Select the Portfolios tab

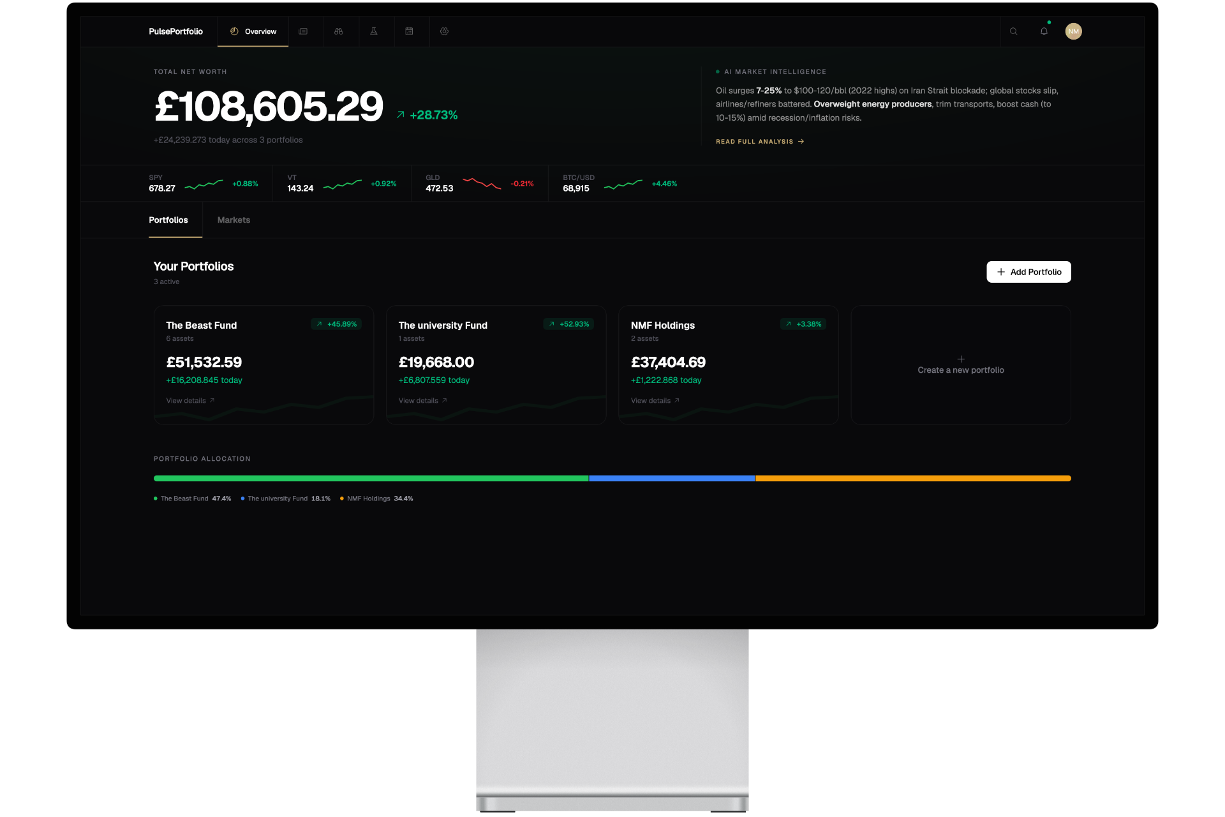[x=168, y=220]
